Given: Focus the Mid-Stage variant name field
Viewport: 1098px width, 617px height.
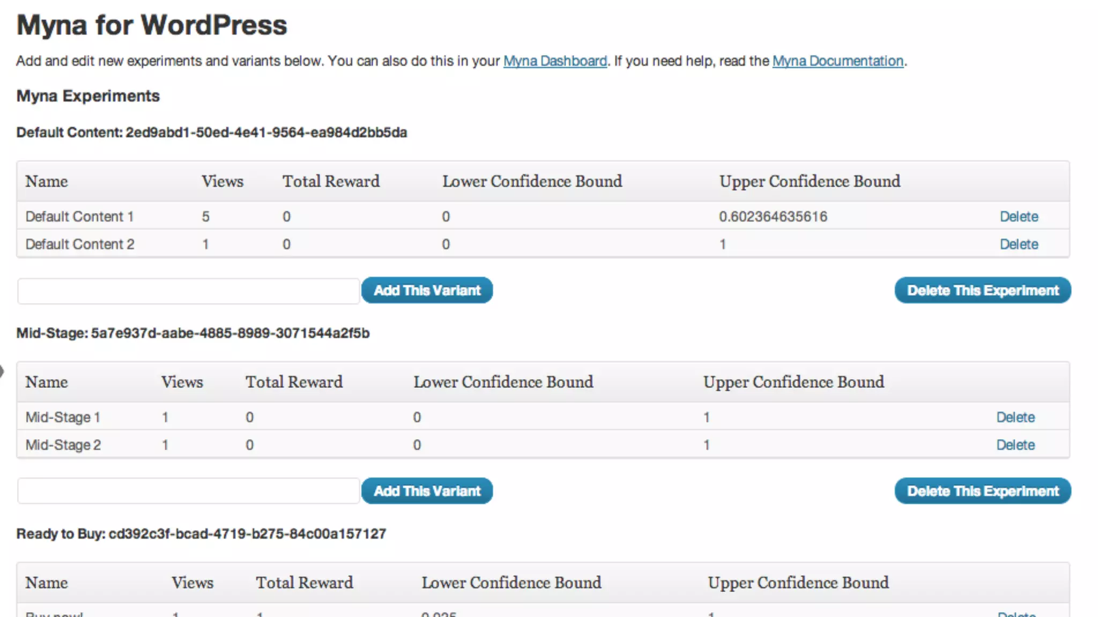Looking at the screenshot, I should [x=188, y=491].
